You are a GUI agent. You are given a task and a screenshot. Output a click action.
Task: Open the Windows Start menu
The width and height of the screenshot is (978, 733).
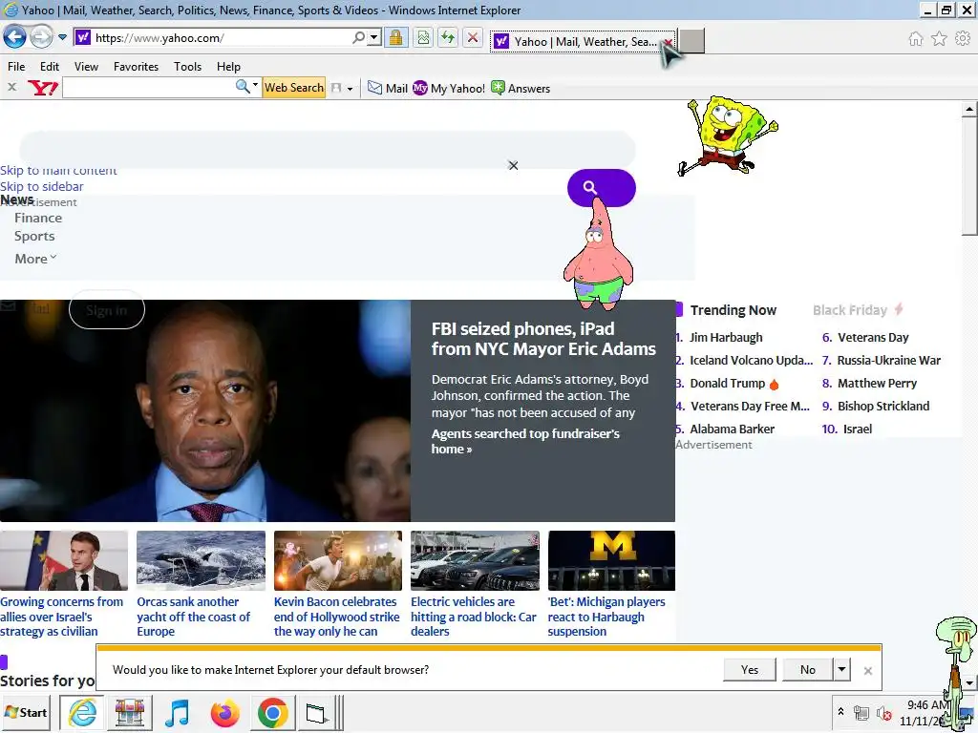(x=26, y=712)
